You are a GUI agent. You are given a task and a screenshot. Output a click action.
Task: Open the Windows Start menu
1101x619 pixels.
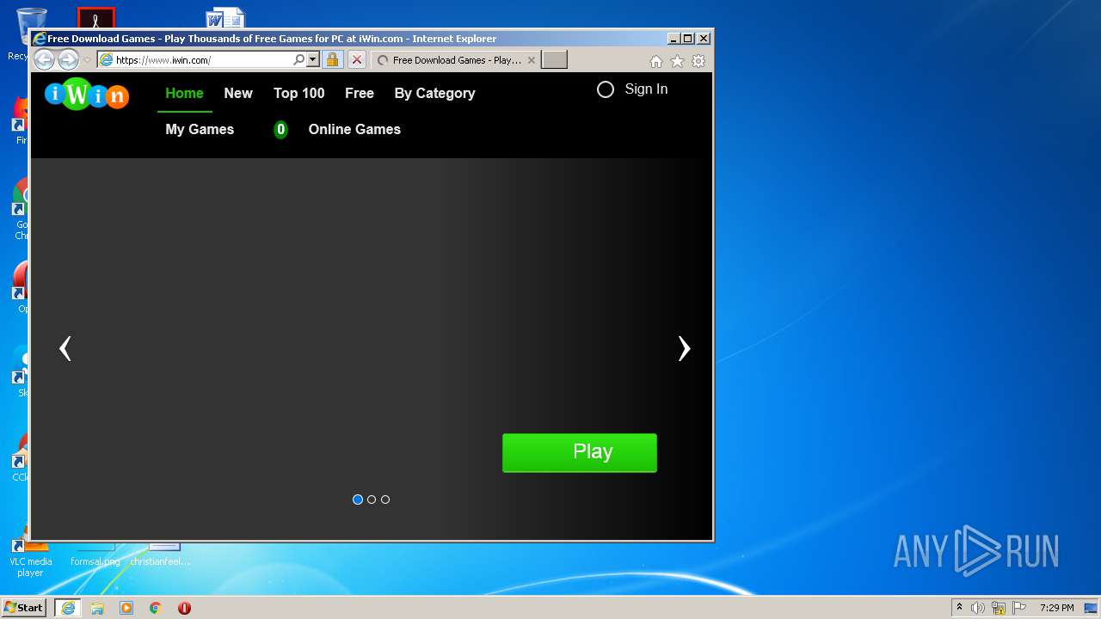[24, 608]
